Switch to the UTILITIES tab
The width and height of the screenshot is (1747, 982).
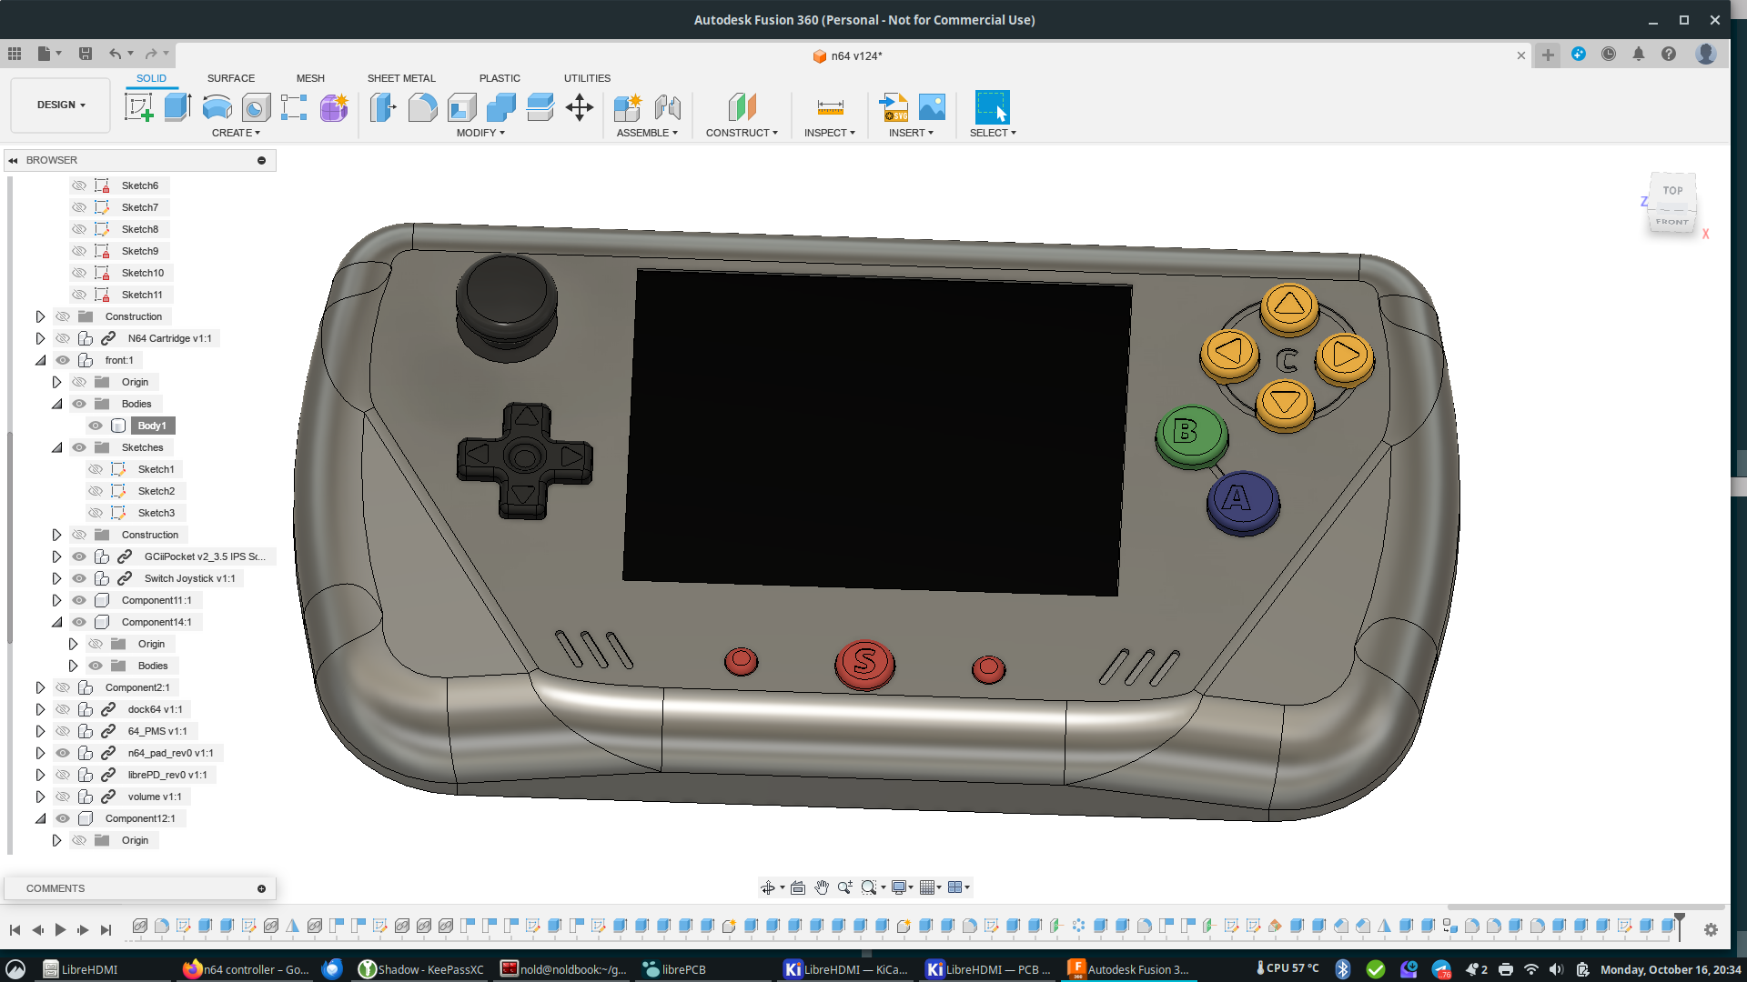click(587, 78)
